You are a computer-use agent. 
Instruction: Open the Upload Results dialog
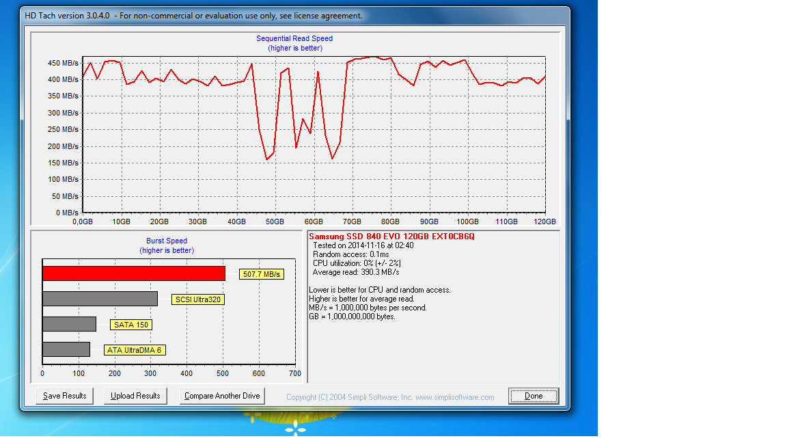pyautogui.click(x=135, y=396)
